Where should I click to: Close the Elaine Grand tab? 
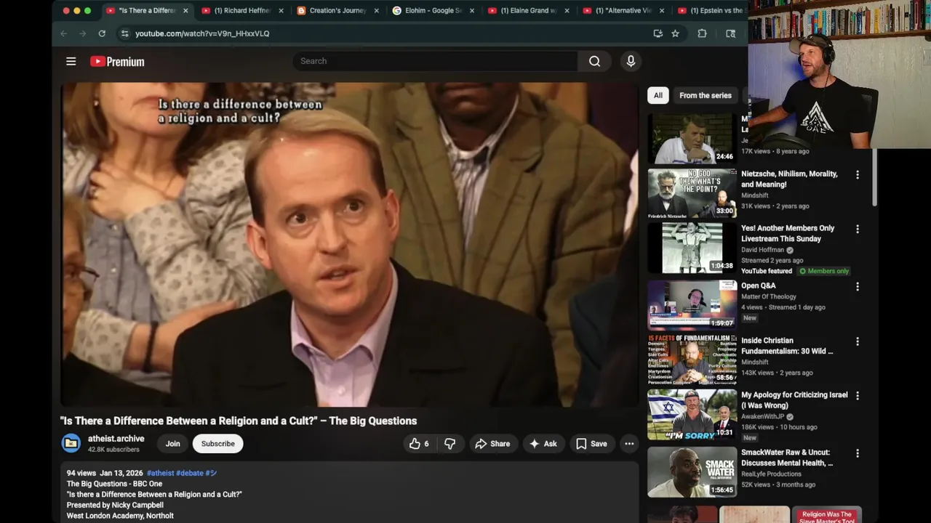567,11
